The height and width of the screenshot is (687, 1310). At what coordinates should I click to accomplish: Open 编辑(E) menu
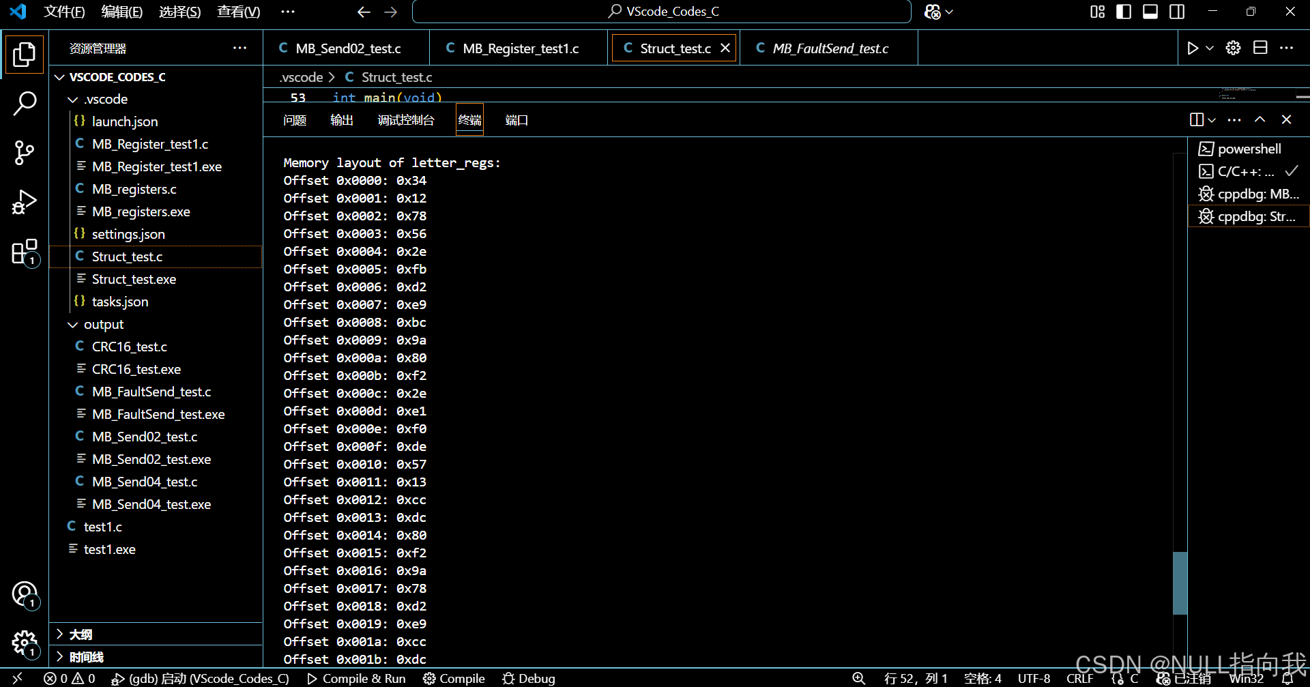point(122,12)
